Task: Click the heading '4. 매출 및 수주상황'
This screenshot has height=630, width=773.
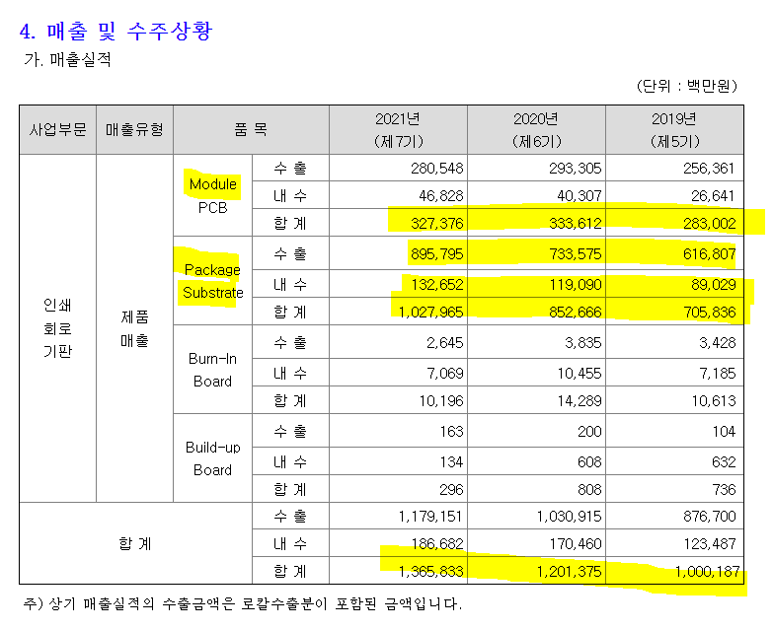Action: pyautogui.click(x=116, y=31)
